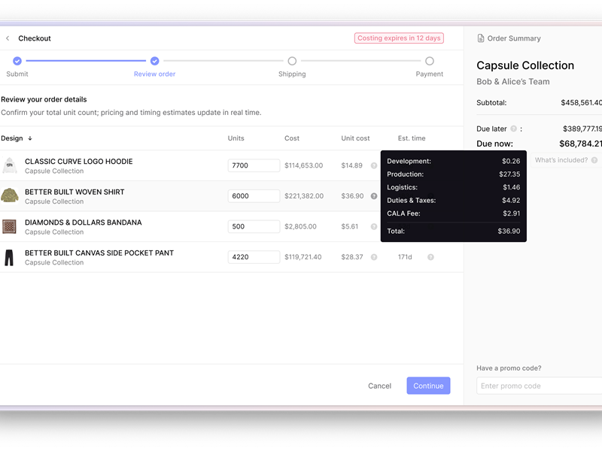Click the CALA Fee: $2.91 tooltip row
The width and height of the screenshot is (602, 451).
click(454, 213)
